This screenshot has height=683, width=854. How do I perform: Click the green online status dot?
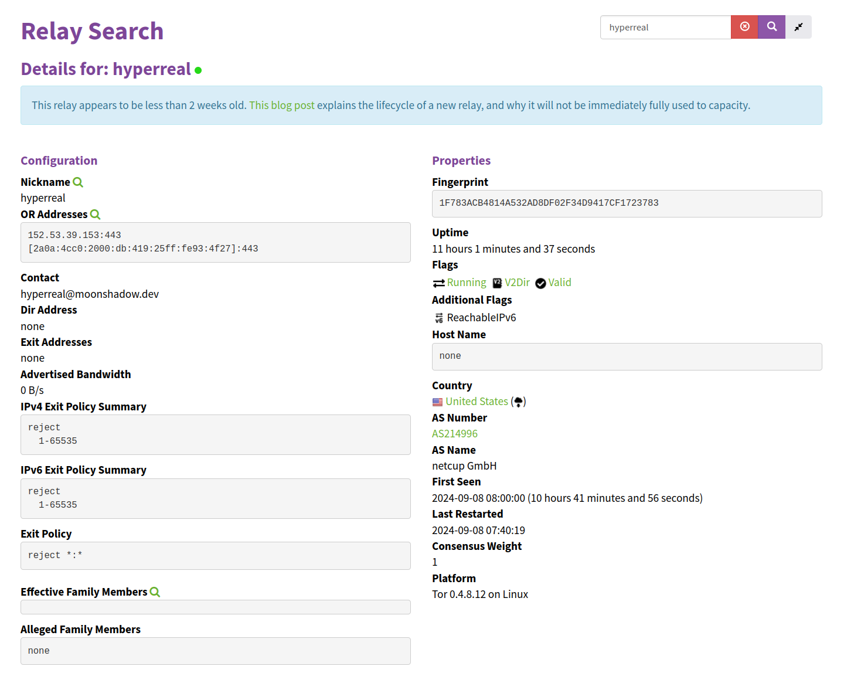pyautogui.click(x=198, y=70)
